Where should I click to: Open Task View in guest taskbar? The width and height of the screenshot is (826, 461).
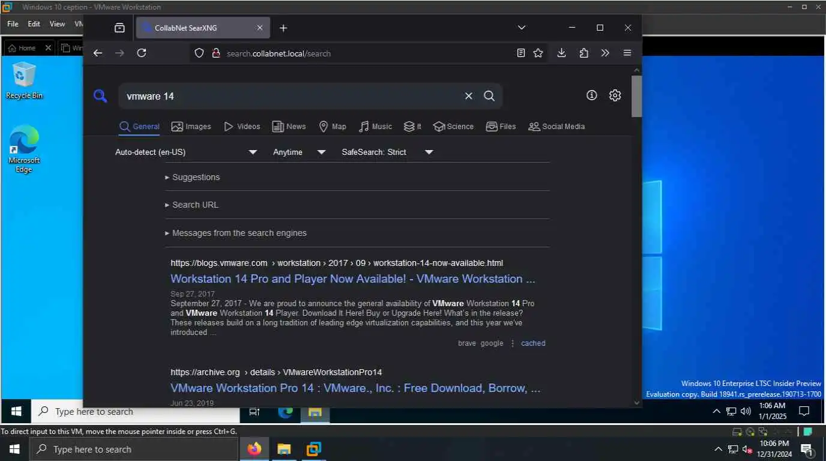[x=254, y=412]
